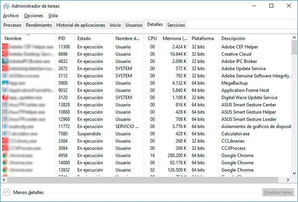The image size is (298, 202).
Task: Sort by the CPU column header
Action: click(151, 38)
